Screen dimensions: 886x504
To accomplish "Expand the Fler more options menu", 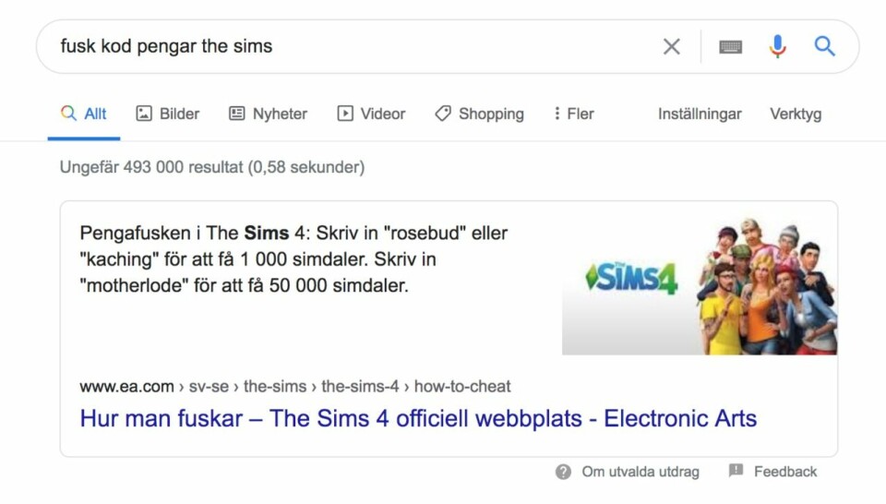I will point(573,114).
